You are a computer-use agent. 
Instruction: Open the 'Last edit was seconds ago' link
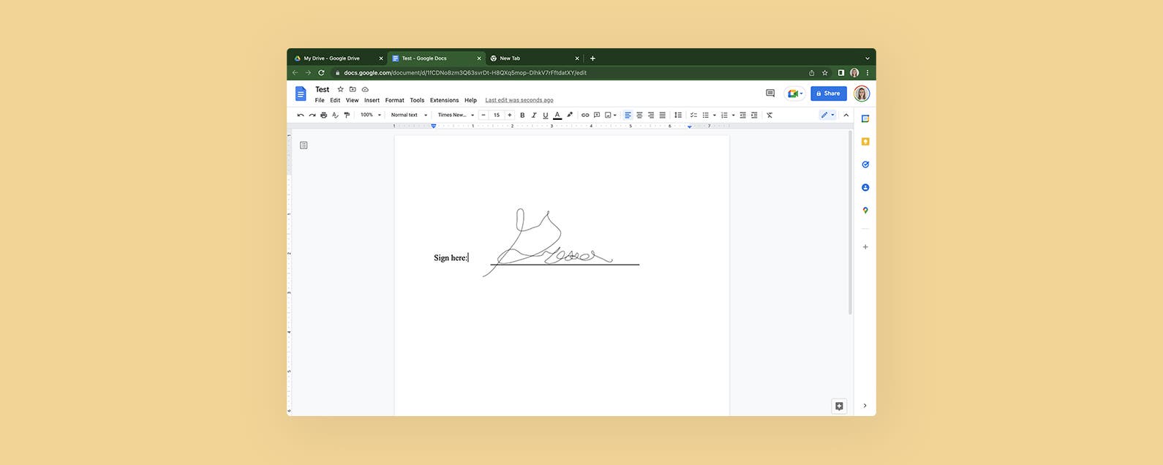[519, 100]
